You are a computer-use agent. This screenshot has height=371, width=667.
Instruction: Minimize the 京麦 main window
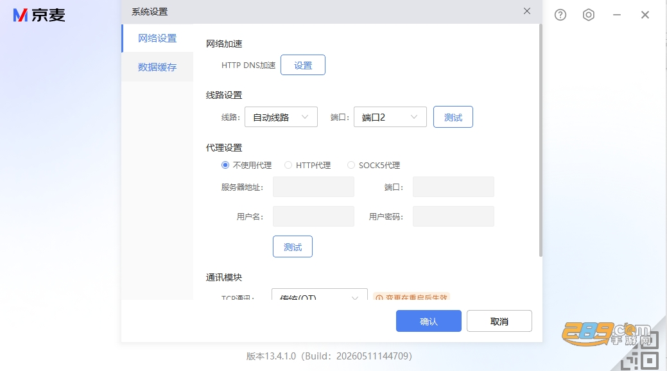tap(617, 15)
